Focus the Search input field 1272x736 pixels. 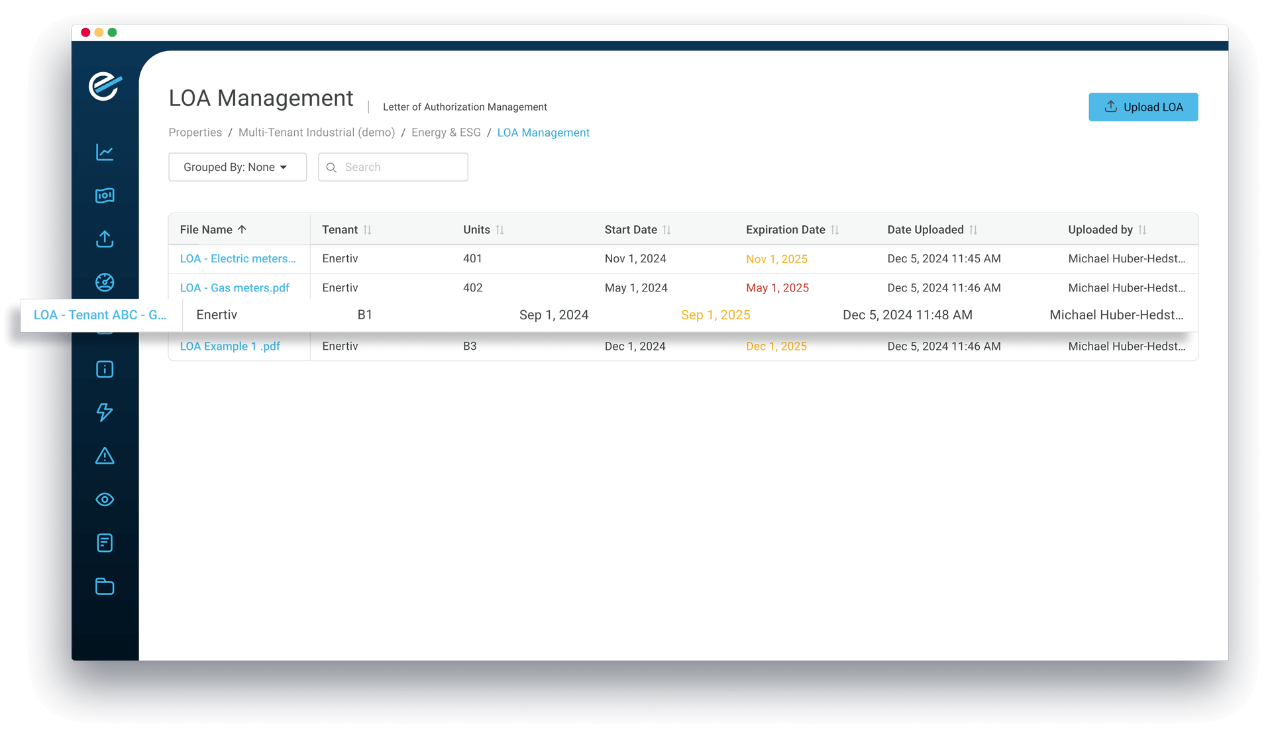pyautogui.click(x=393, y=167)
